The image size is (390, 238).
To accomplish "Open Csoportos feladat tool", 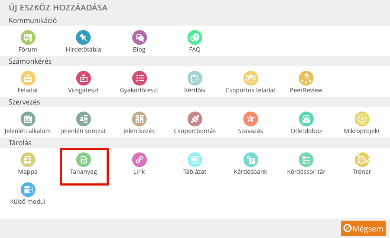I will [x=250, y=78].
